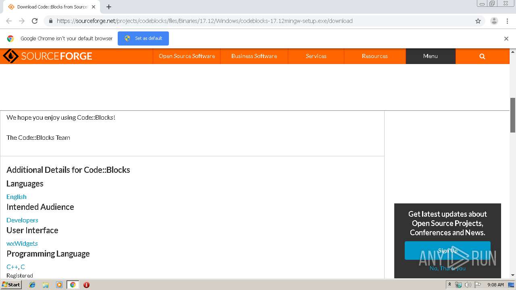
Task: Click the Additional Details for Code::Blocks heading
Action: pos(68,170)
